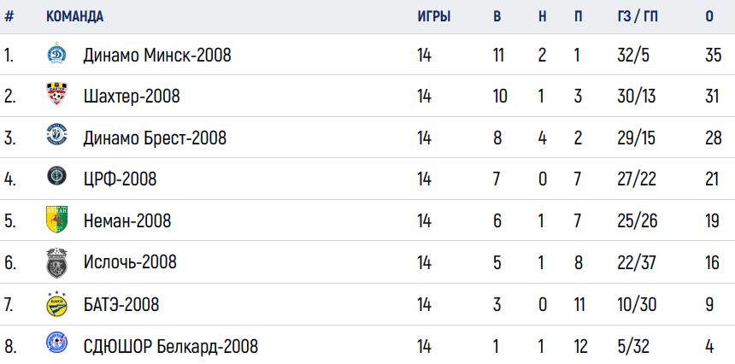Image resolution: width=735 pixels, height=364 pixels.
Task: Click the Динамо Минск-2008 team logo
Action: coord(56,53)
